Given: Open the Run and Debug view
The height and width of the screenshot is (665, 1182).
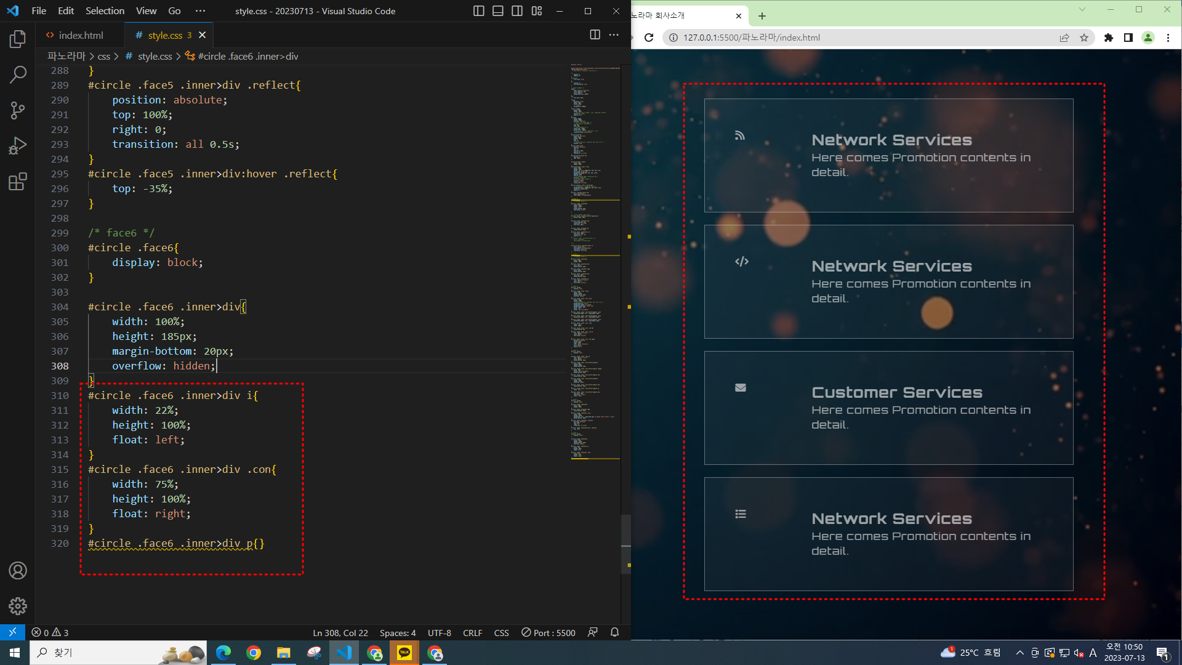Looking at the screenshot, I should pyautogui.click(x=18, y=146).
